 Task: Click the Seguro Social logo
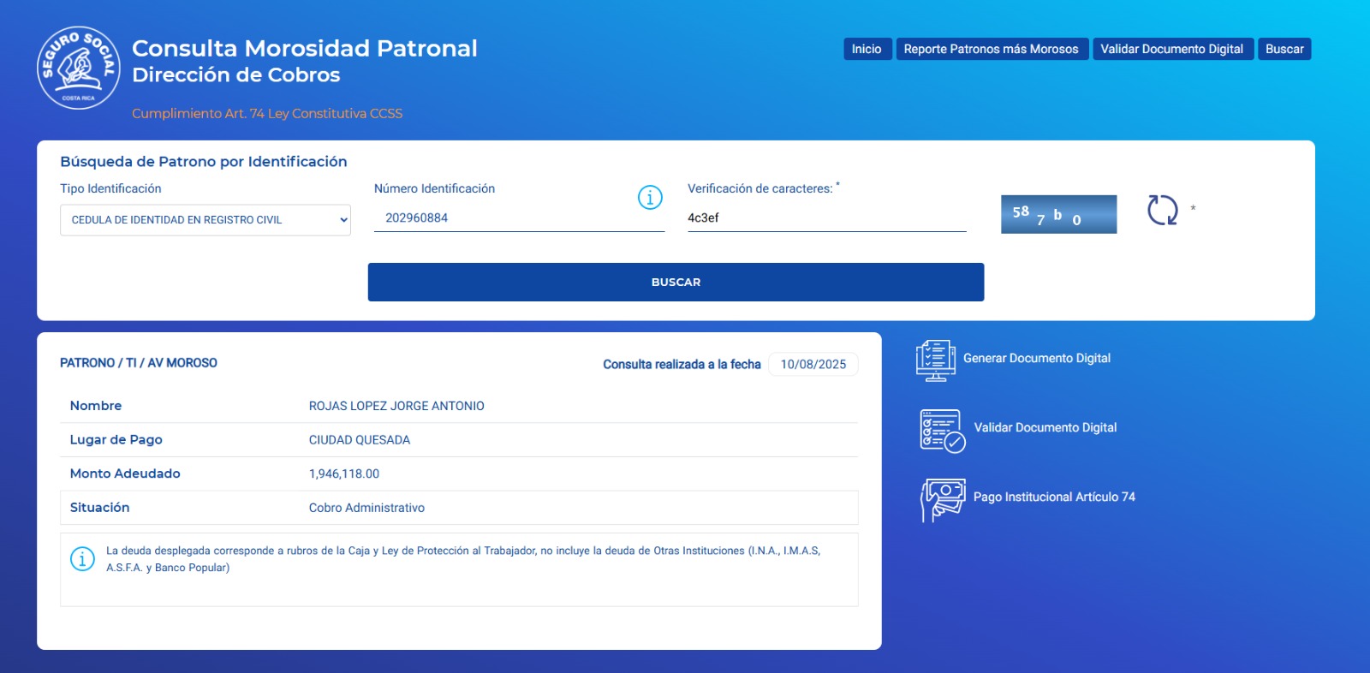(79, 68)
